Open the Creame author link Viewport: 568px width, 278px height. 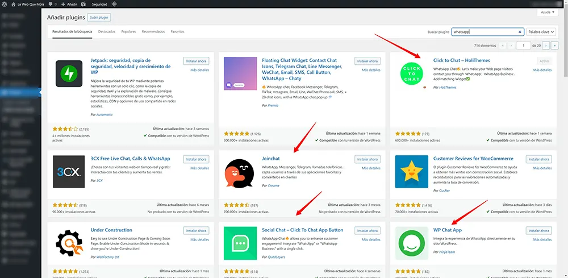(274, 185)
